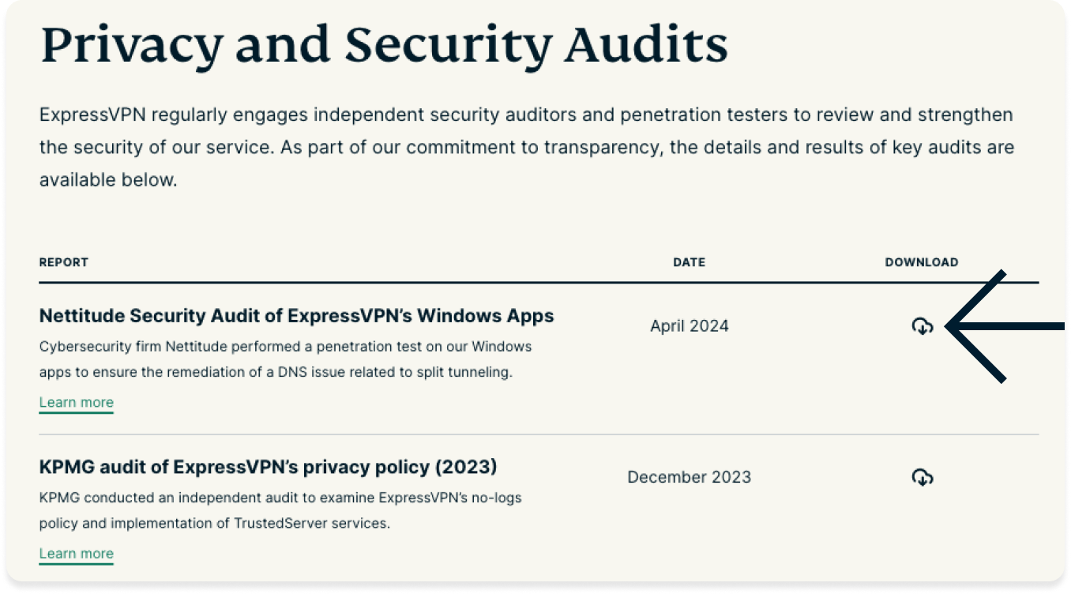
Task: Click the intro paragraph about independent security auditors
Action: pos(527,148)
